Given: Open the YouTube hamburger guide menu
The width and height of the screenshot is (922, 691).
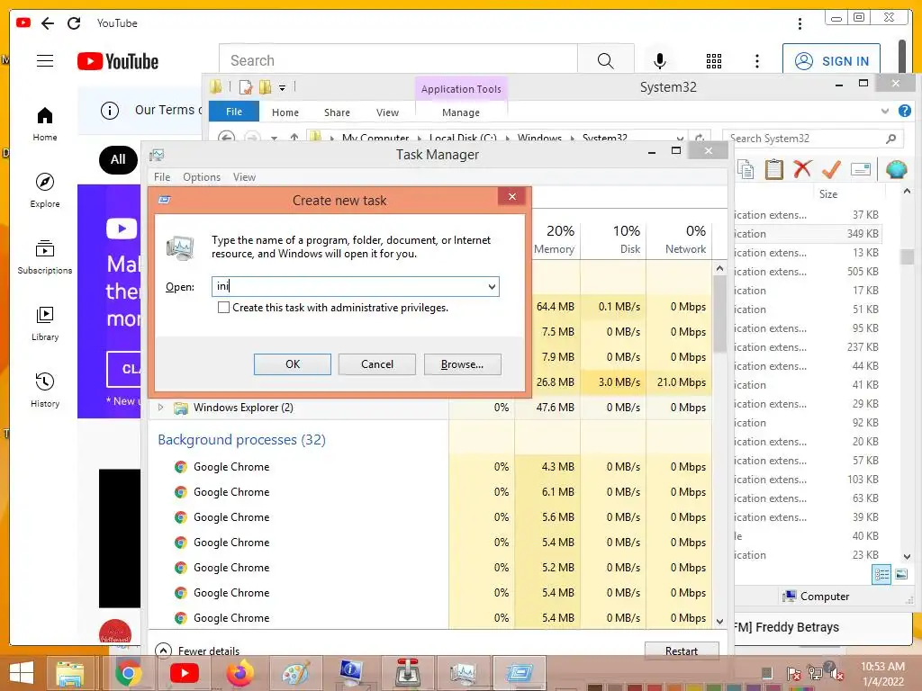Looking at the screenshot, I should [45, 61].
